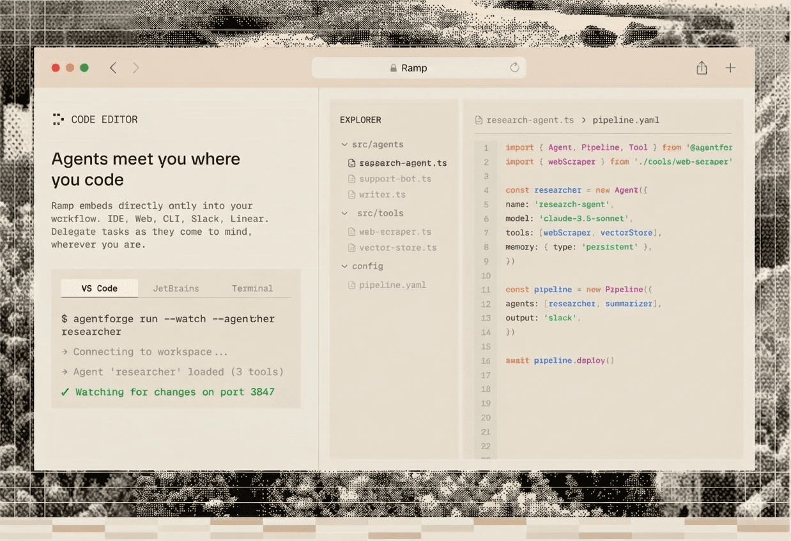Collapse the config folder chevron

344,266
